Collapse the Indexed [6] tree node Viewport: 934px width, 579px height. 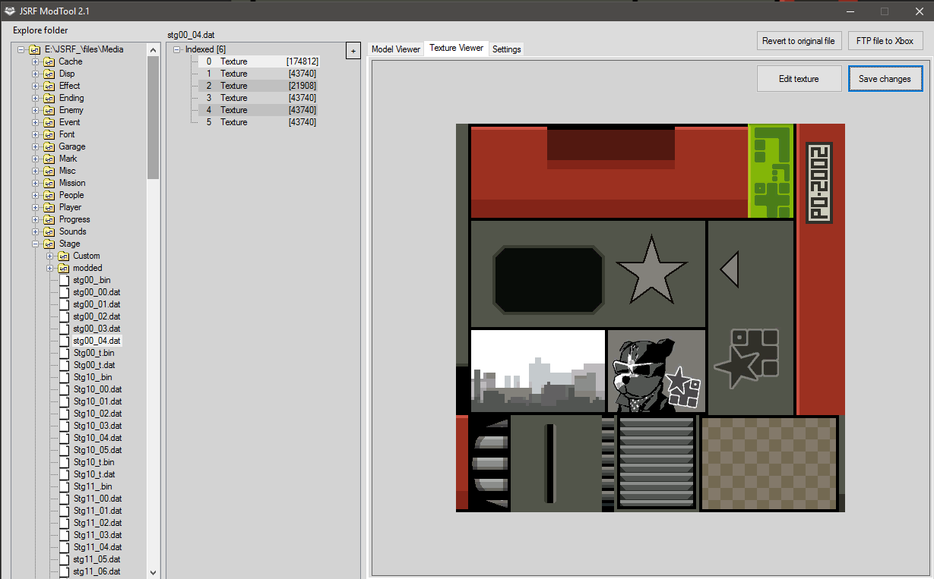(x=176, y=49)
